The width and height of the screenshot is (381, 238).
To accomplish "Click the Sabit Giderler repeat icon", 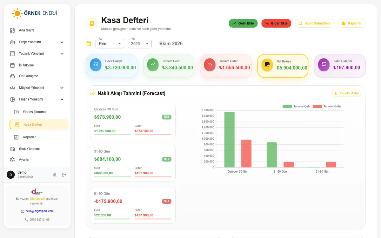I will coord(324,64).
